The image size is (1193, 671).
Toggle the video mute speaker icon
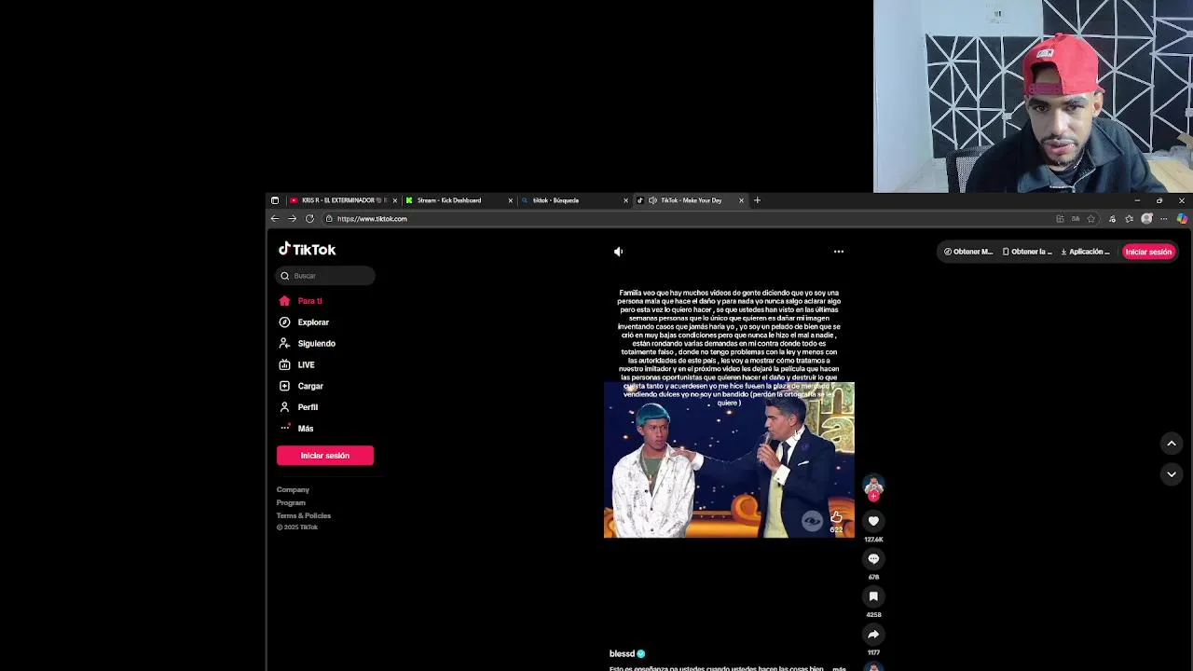[x=618, y=252]
